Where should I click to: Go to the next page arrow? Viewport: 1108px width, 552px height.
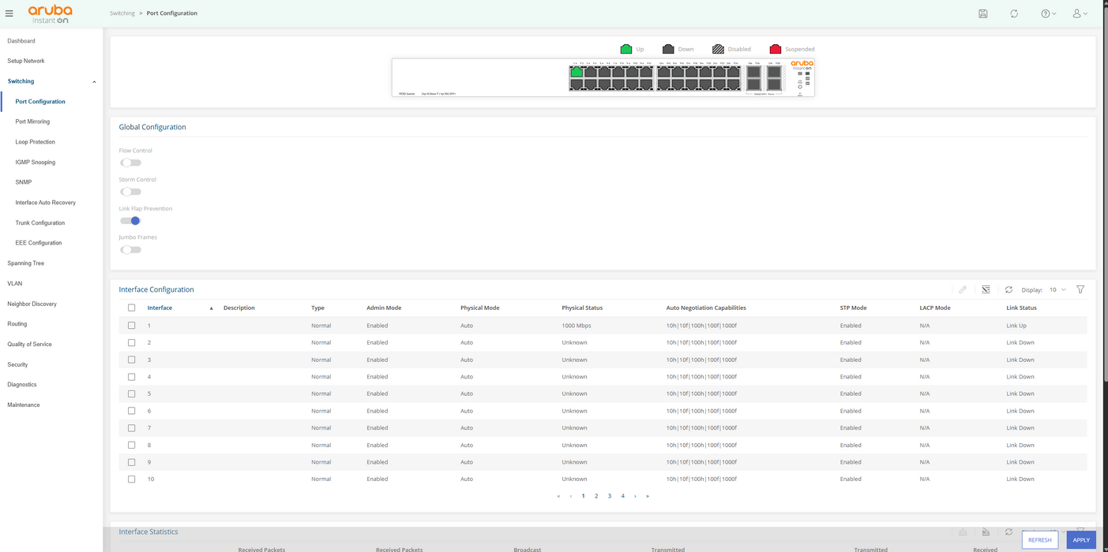tap(635, 496)
